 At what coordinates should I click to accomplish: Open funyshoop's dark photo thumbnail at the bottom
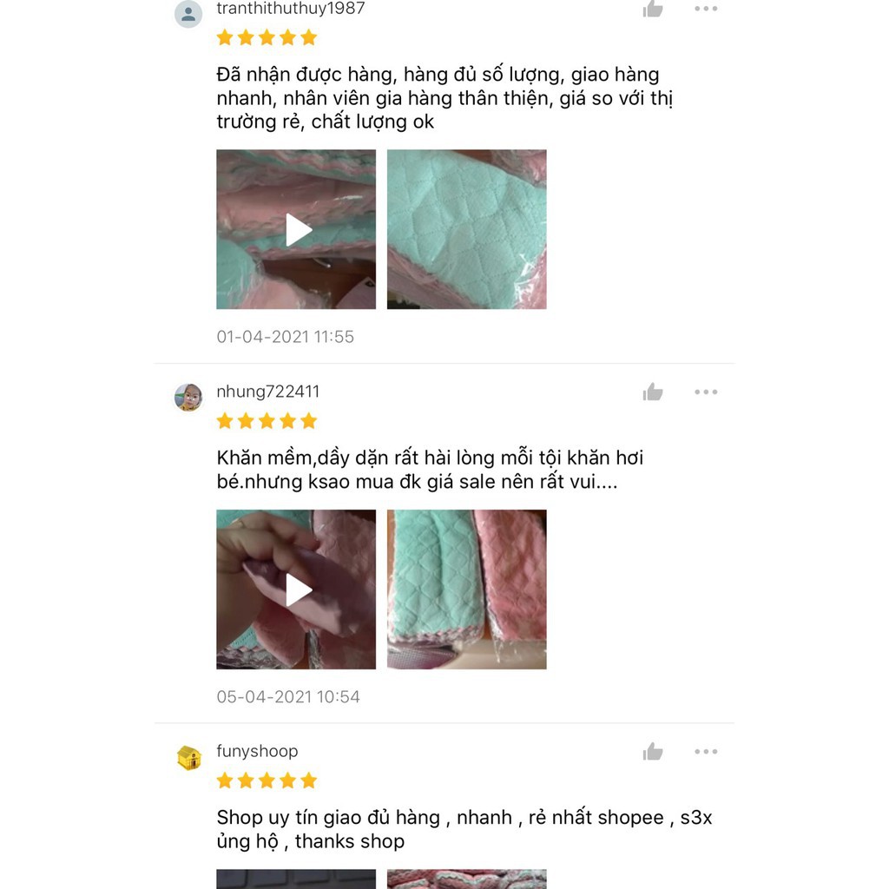[296, 879]
